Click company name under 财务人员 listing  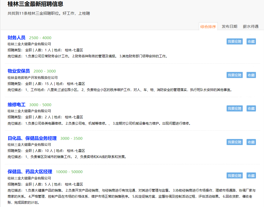click(x=29, y=44)
